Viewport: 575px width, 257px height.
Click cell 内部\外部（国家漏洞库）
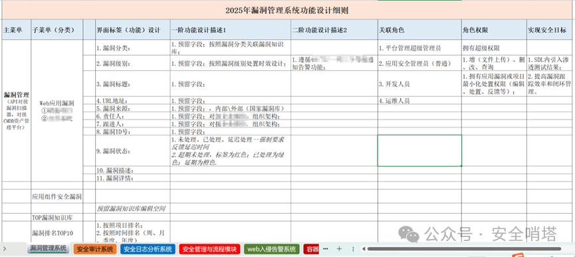click(x=231, y=109)
